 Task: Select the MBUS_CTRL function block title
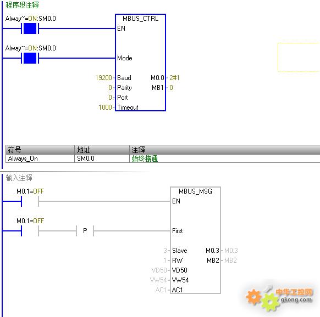coord(140,19)
